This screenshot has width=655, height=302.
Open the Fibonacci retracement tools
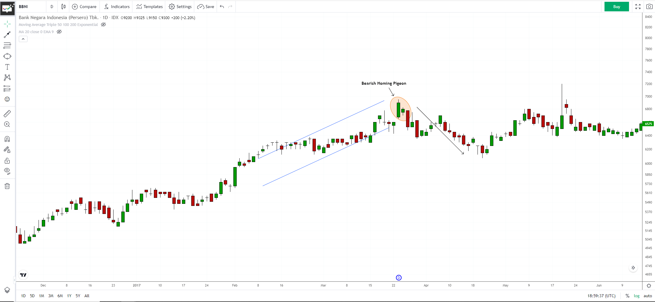coord(7,45)
